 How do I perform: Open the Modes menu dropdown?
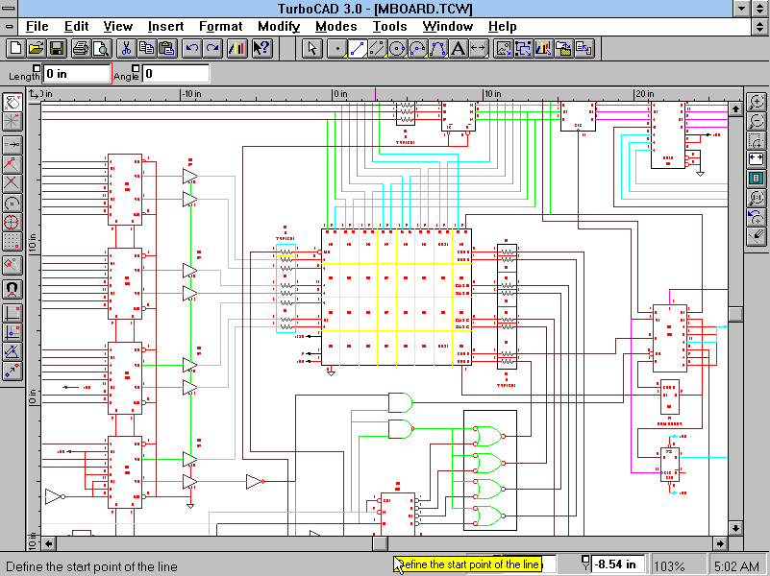pos(335,26)
